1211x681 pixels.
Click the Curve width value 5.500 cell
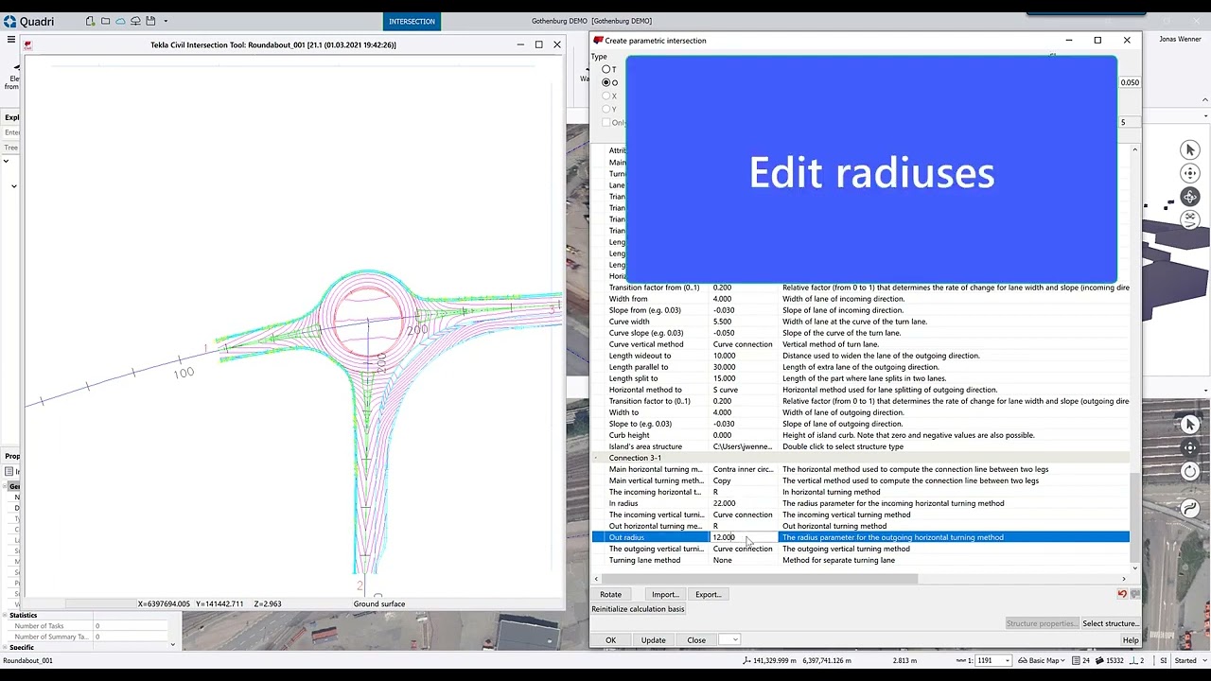pyautogui.click(x=744, y=322)
